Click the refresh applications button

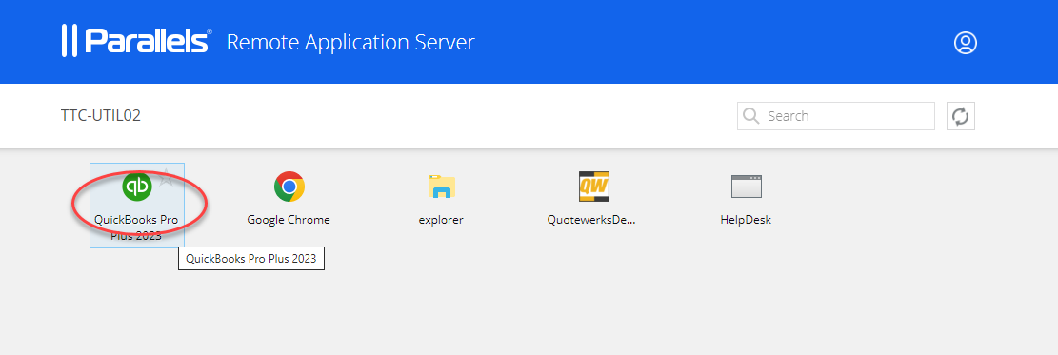[x=961, y=116]
